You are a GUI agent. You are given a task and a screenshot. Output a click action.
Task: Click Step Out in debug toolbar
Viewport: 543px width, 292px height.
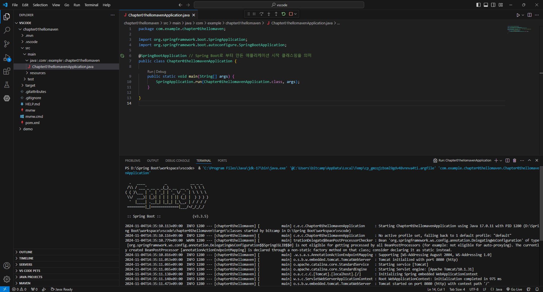pyautogui.click(x=276, y=14)
